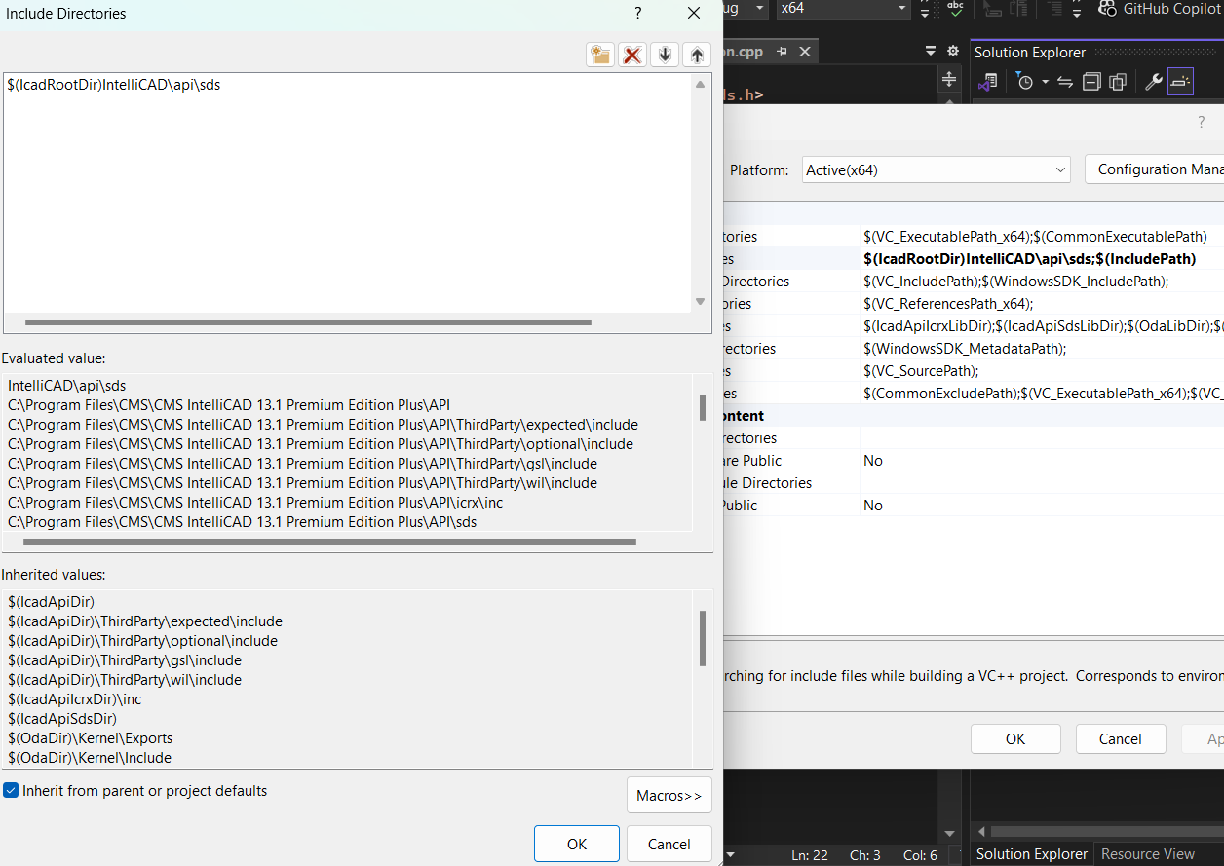The image size is (1224, 866).
Task: Move the selected line down
Action: pos(665,55)
